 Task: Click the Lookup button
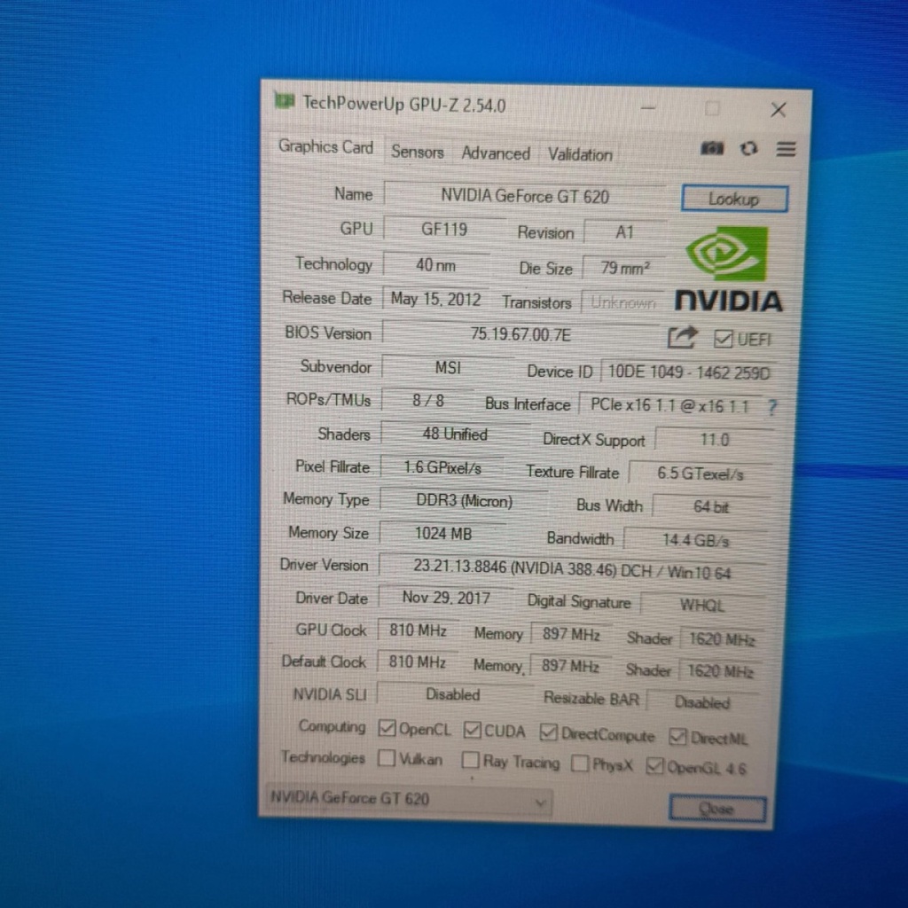pyautogui.click(x=733, y=199)
